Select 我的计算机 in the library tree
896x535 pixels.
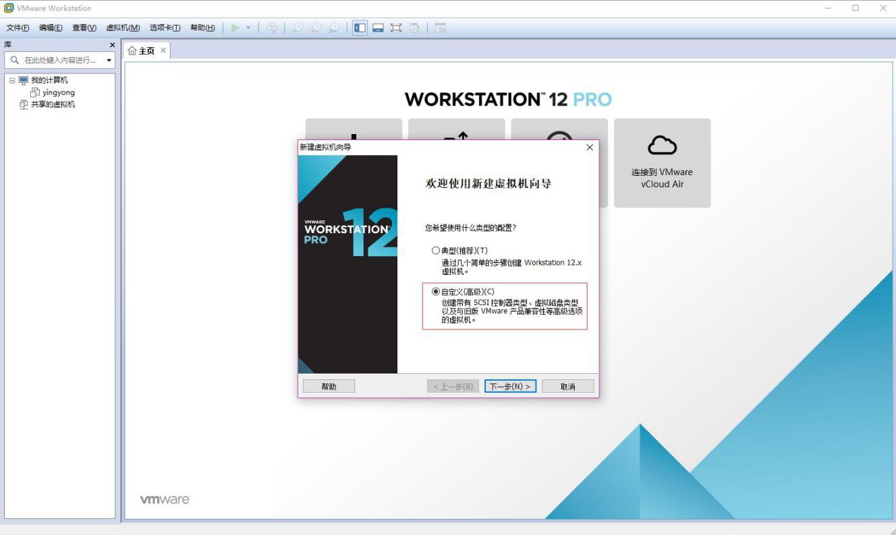[49, 80]
